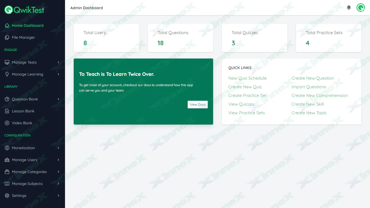Click the Lesson Bank document icon
370x208 pixels.
click(7, 111)
